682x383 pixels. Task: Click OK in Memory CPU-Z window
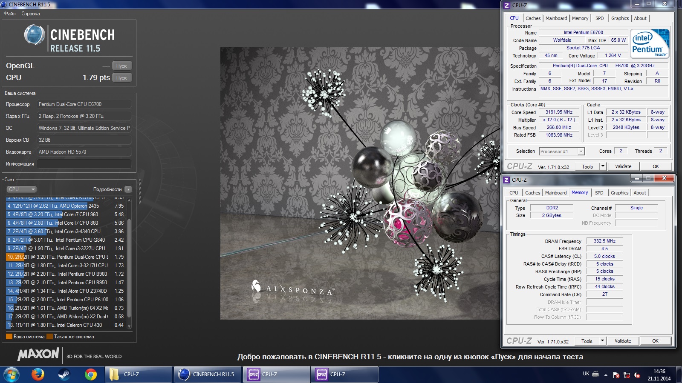coord(655,341)
